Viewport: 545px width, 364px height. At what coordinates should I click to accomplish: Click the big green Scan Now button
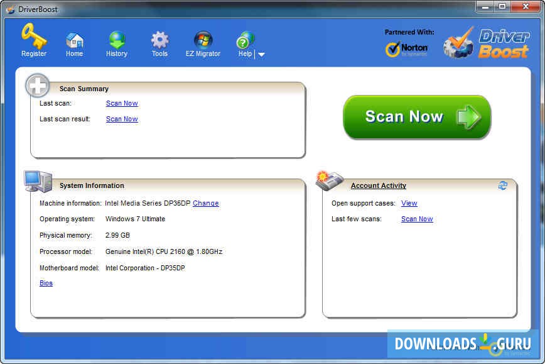tap(417, 117)
